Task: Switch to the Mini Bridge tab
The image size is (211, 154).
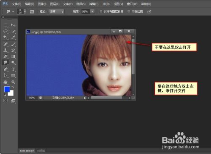Action: tap(27, 151)
